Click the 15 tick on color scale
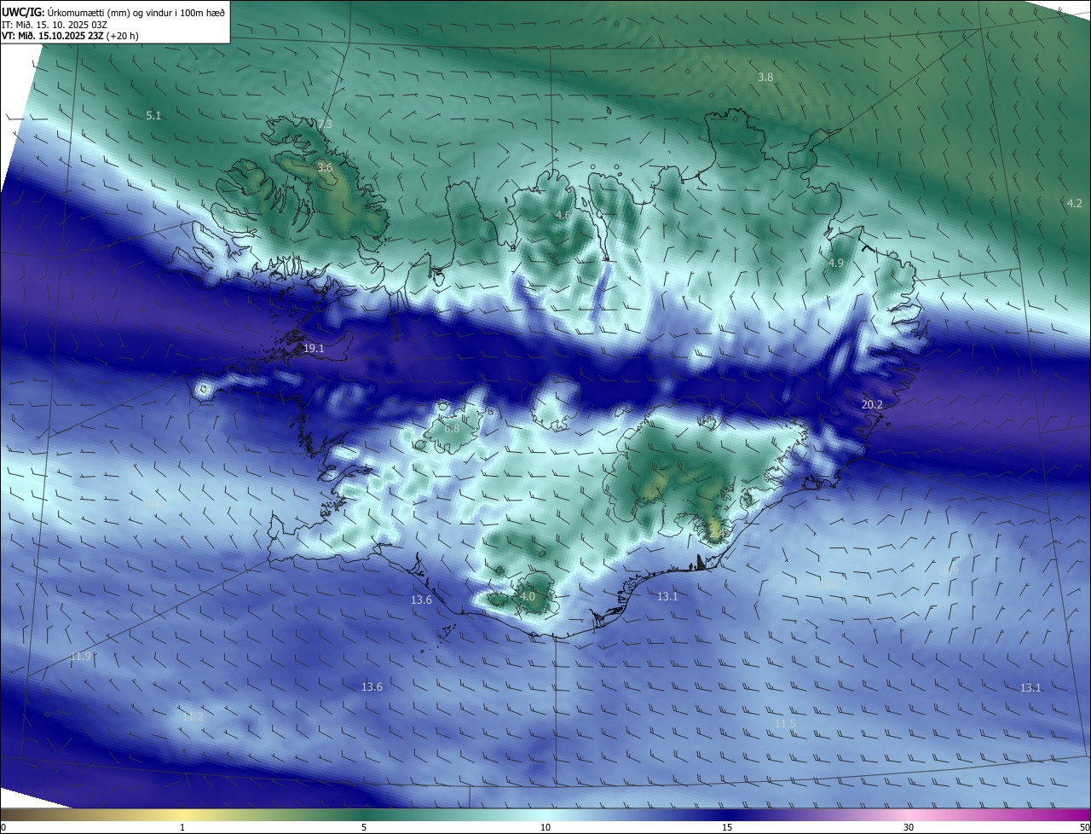This screenshot has width=1091, height=834. pyautogui.click(x=727, y=827)
